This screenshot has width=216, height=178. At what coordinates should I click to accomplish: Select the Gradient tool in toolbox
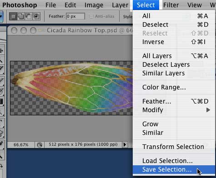pyautogui.click(x=1, y=102)
